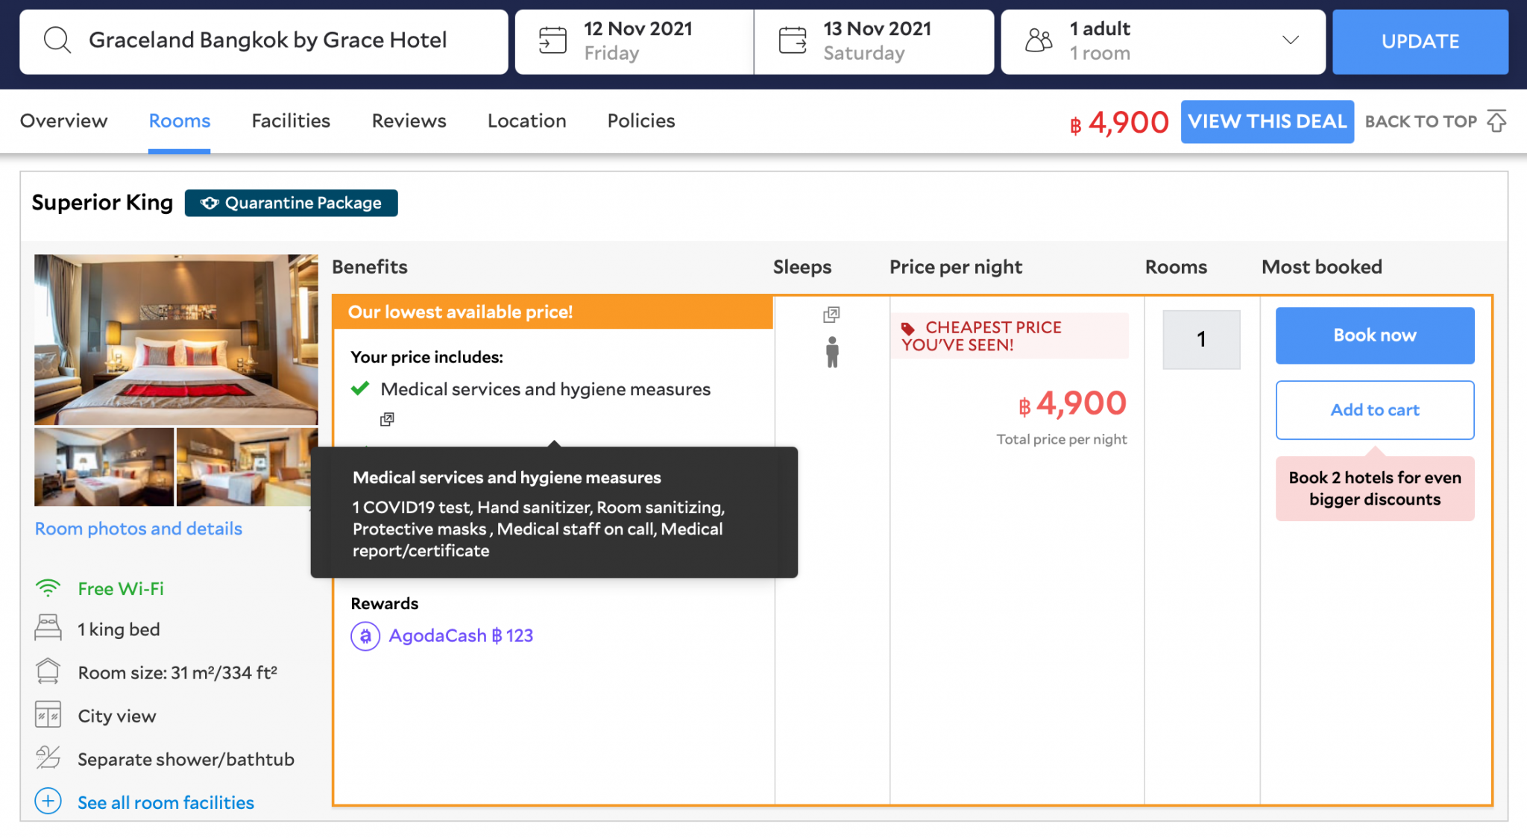The width and height of the screenshot is (1527, 838).
Task: Click the Superior King room title
Action: click(x=102, y=203)
